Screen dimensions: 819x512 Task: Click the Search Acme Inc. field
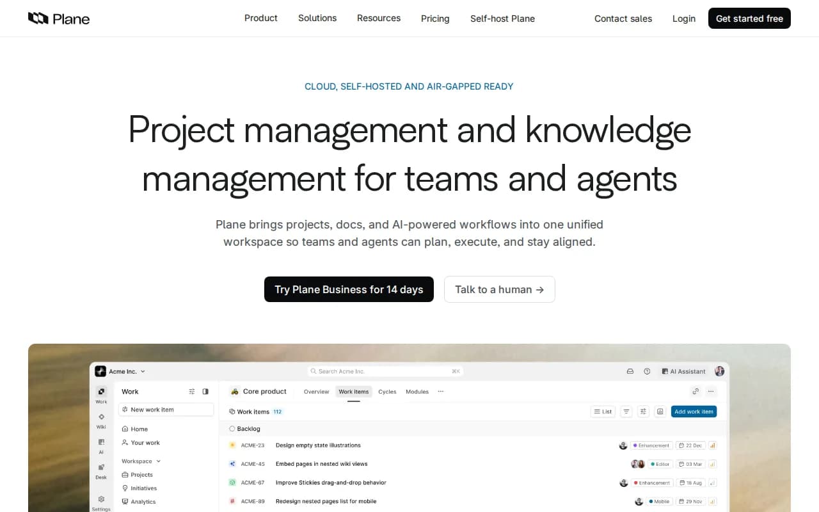pyautogui.click(x=385, y=371)
